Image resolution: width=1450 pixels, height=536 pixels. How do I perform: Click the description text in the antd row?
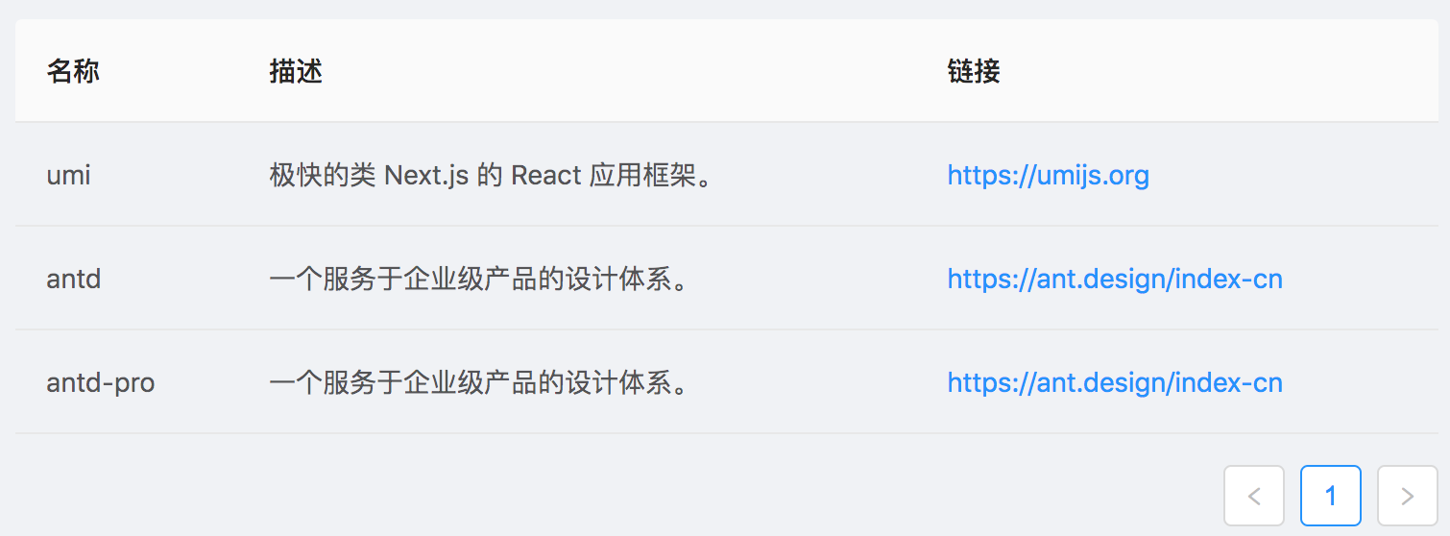pos(478,279)
